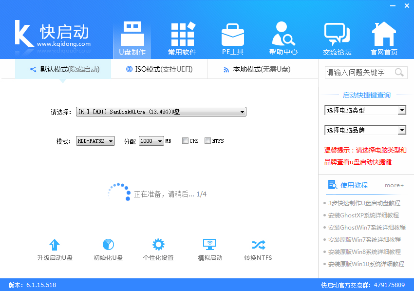414x291 pixels.
Task: Open 个性化设置 gear icon
Action: (158, 245)
